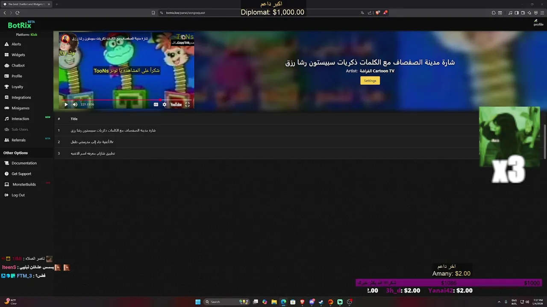Open Integrations page
This screenshot has height=307, width=547.
point(21,98)
